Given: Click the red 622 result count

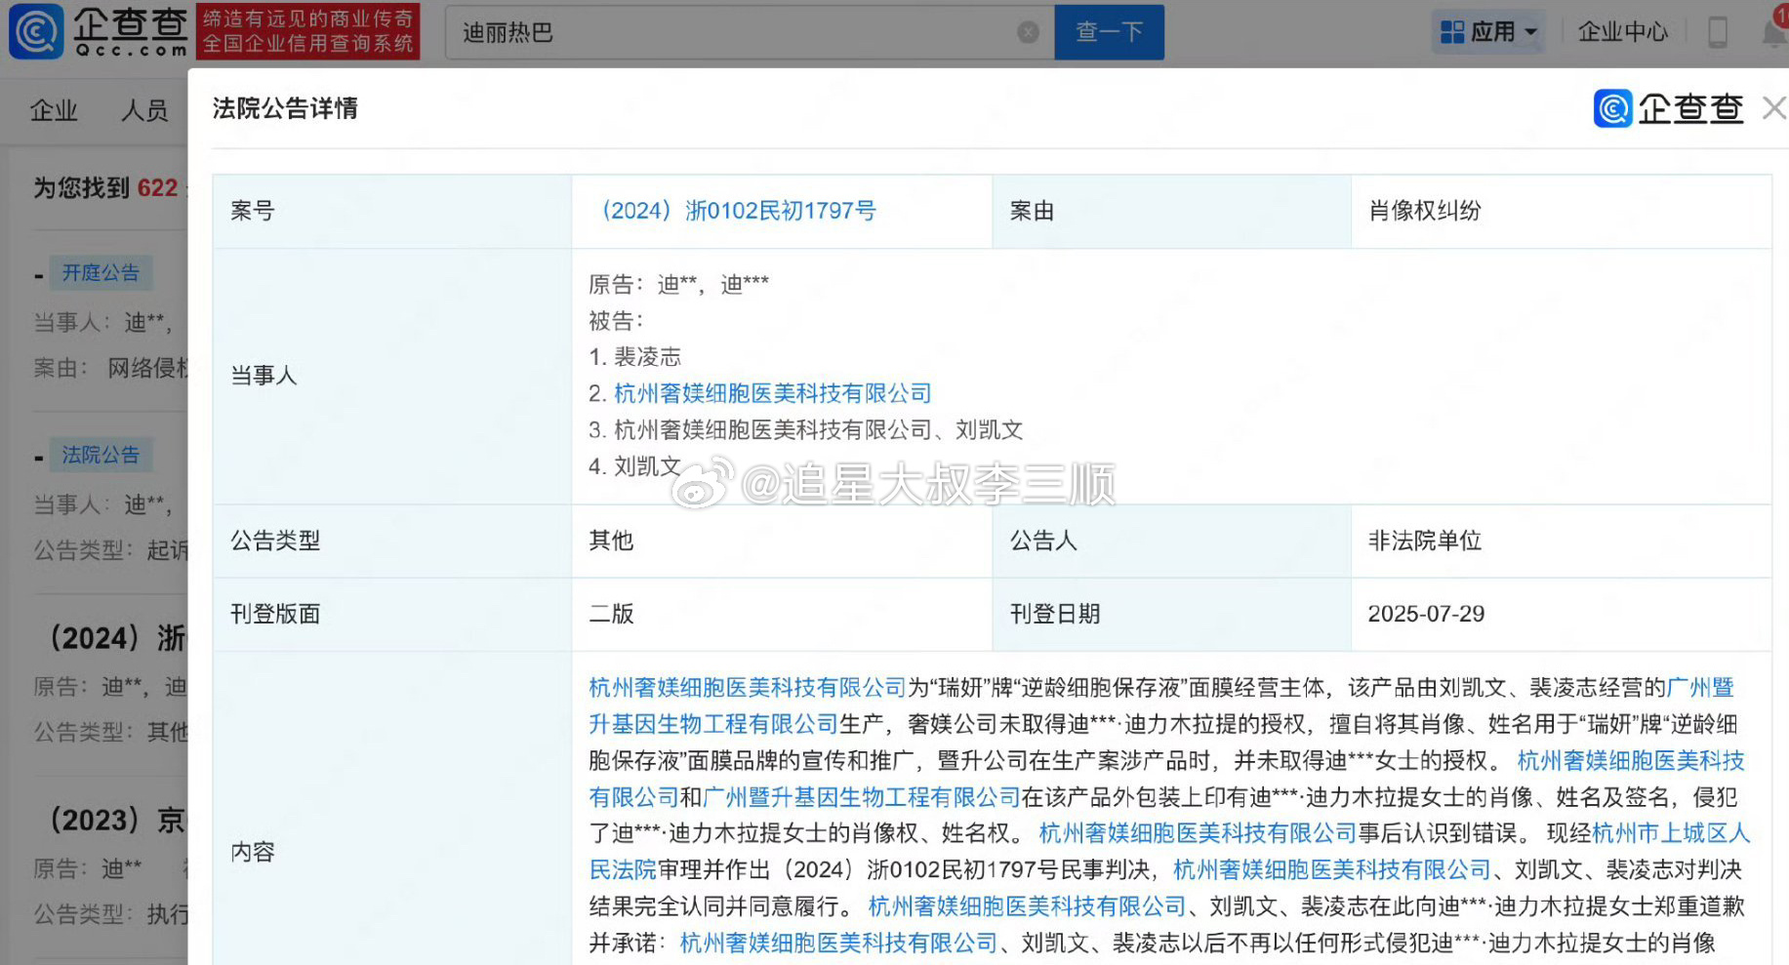Looking at the screenshot, I should (157, 187).
